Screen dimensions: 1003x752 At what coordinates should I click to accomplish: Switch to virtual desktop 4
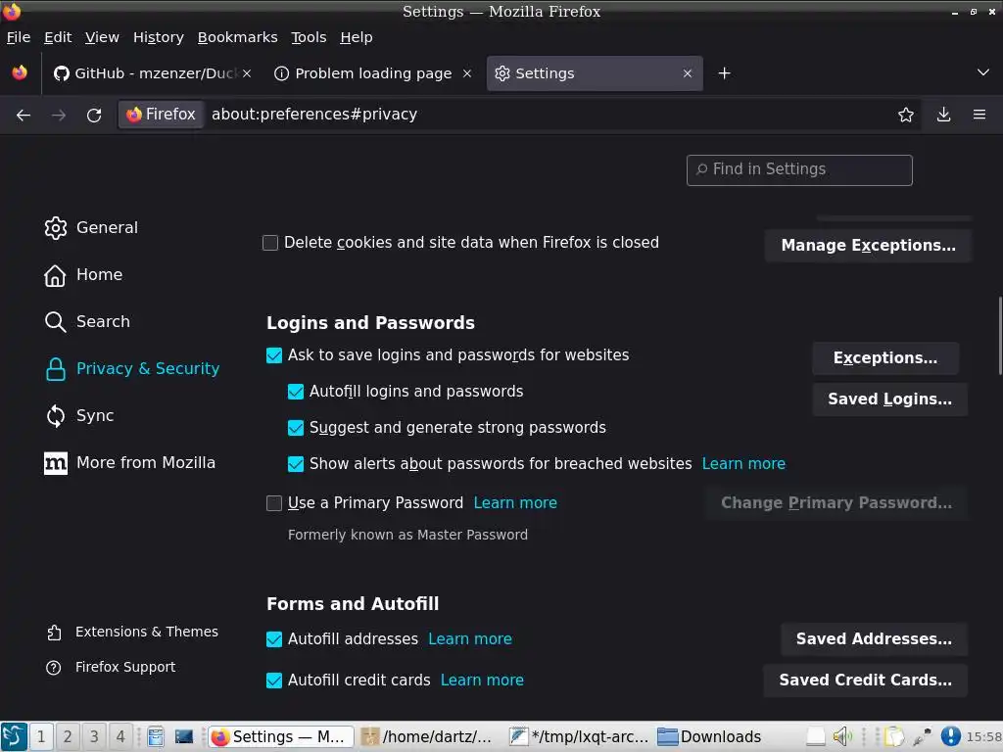click(120, 736)
